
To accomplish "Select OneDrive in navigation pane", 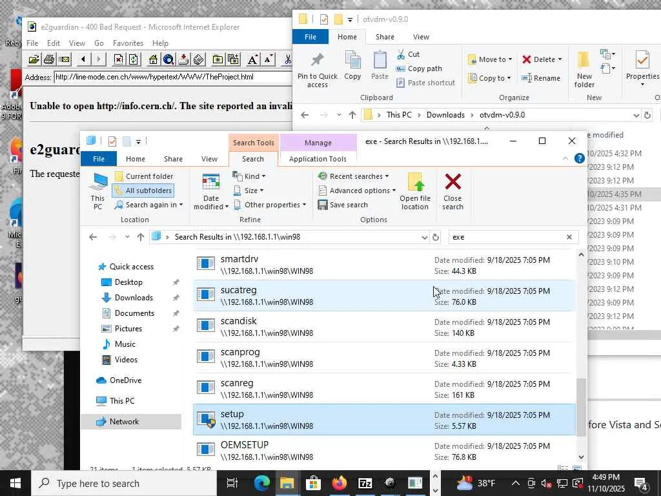I will tap(126, 380).
